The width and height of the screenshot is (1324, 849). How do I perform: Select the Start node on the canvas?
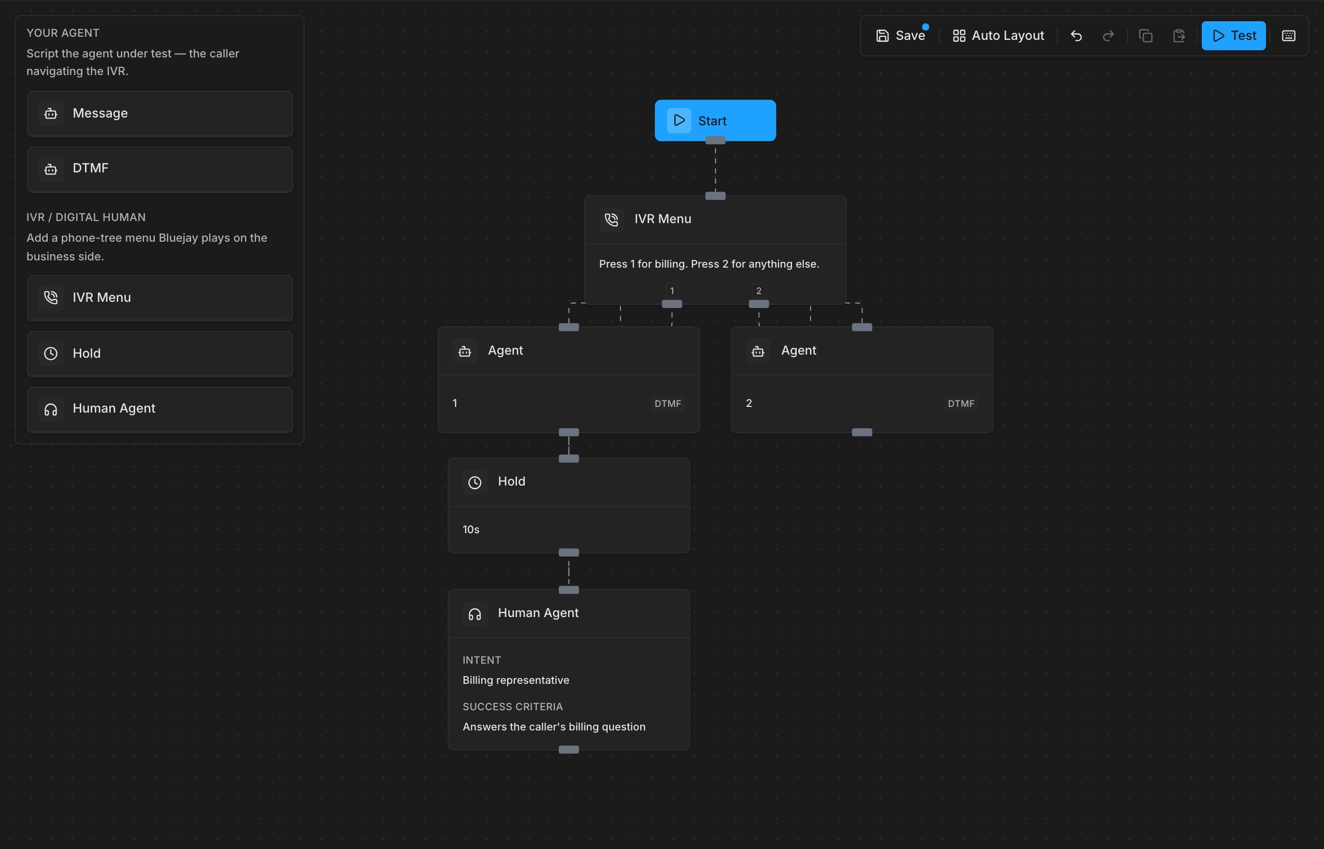coord(715,121)
